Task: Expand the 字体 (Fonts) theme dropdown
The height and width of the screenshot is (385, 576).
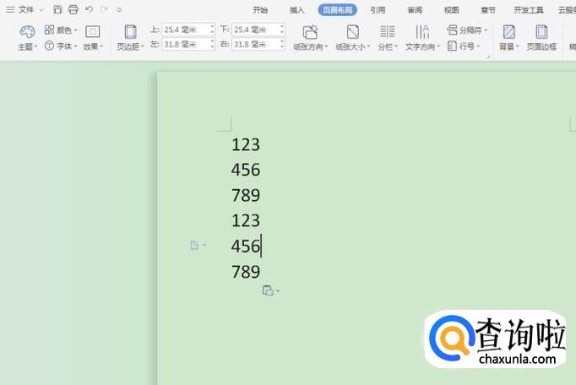Action: (63, 46)
